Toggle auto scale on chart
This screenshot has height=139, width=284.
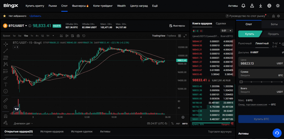[185, 124]
